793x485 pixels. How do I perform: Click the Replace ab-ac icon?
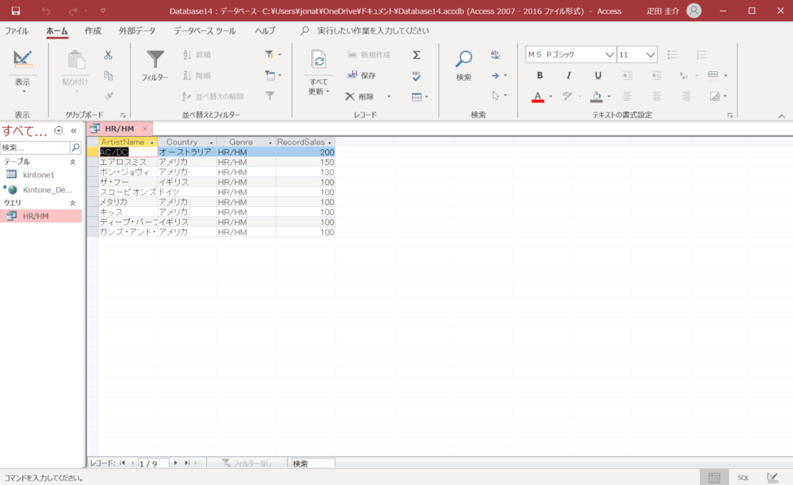click(496, 56)
